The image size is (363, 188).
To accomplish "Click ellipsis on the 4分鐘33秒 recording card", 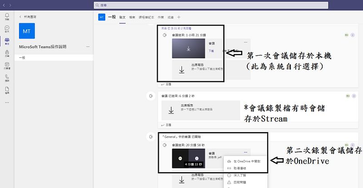I will point(245,152).
